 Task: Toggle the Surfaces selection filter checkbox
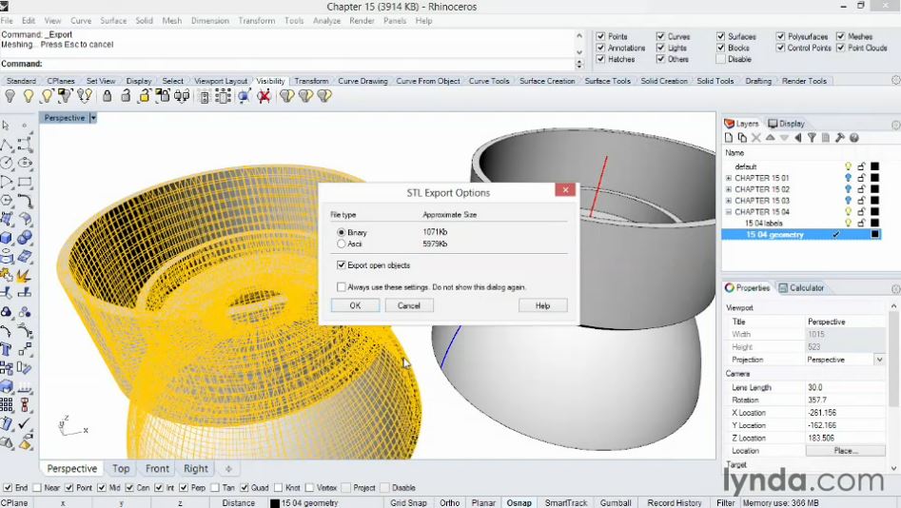click(x=720, y=36)
